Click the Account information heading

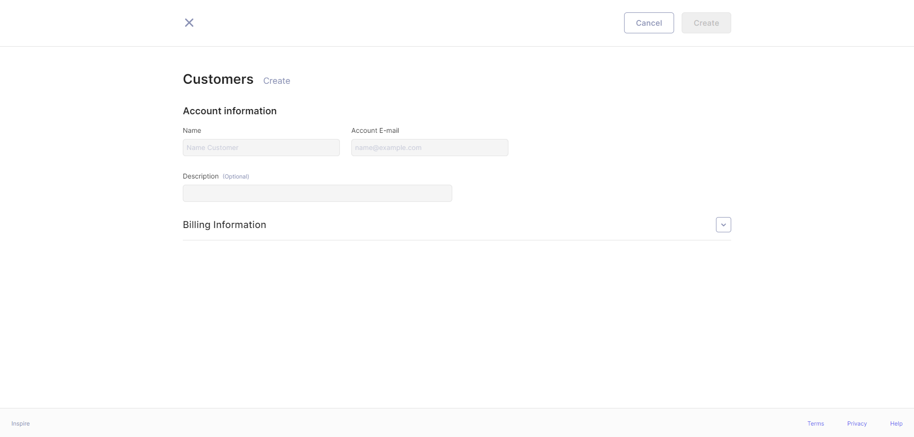point(229,111)
